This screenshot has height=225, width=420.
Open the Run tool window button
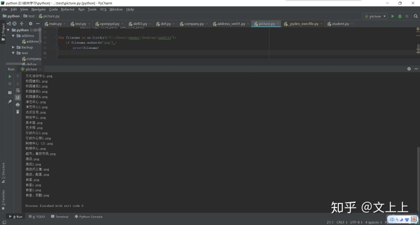[x=16, y=217]
